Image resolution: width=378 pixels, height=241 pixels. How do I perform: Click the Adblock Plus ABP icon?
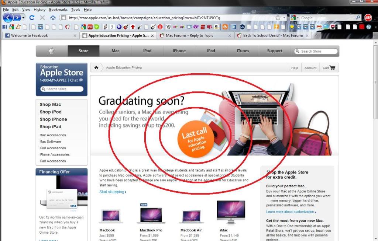pos(368,18)
